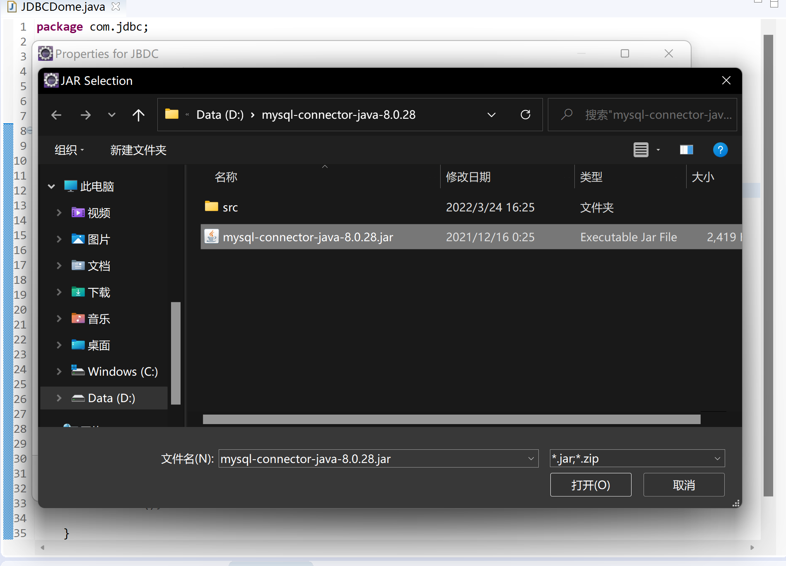Expand Windows (C:) in the folder tree

click(59, 371)
